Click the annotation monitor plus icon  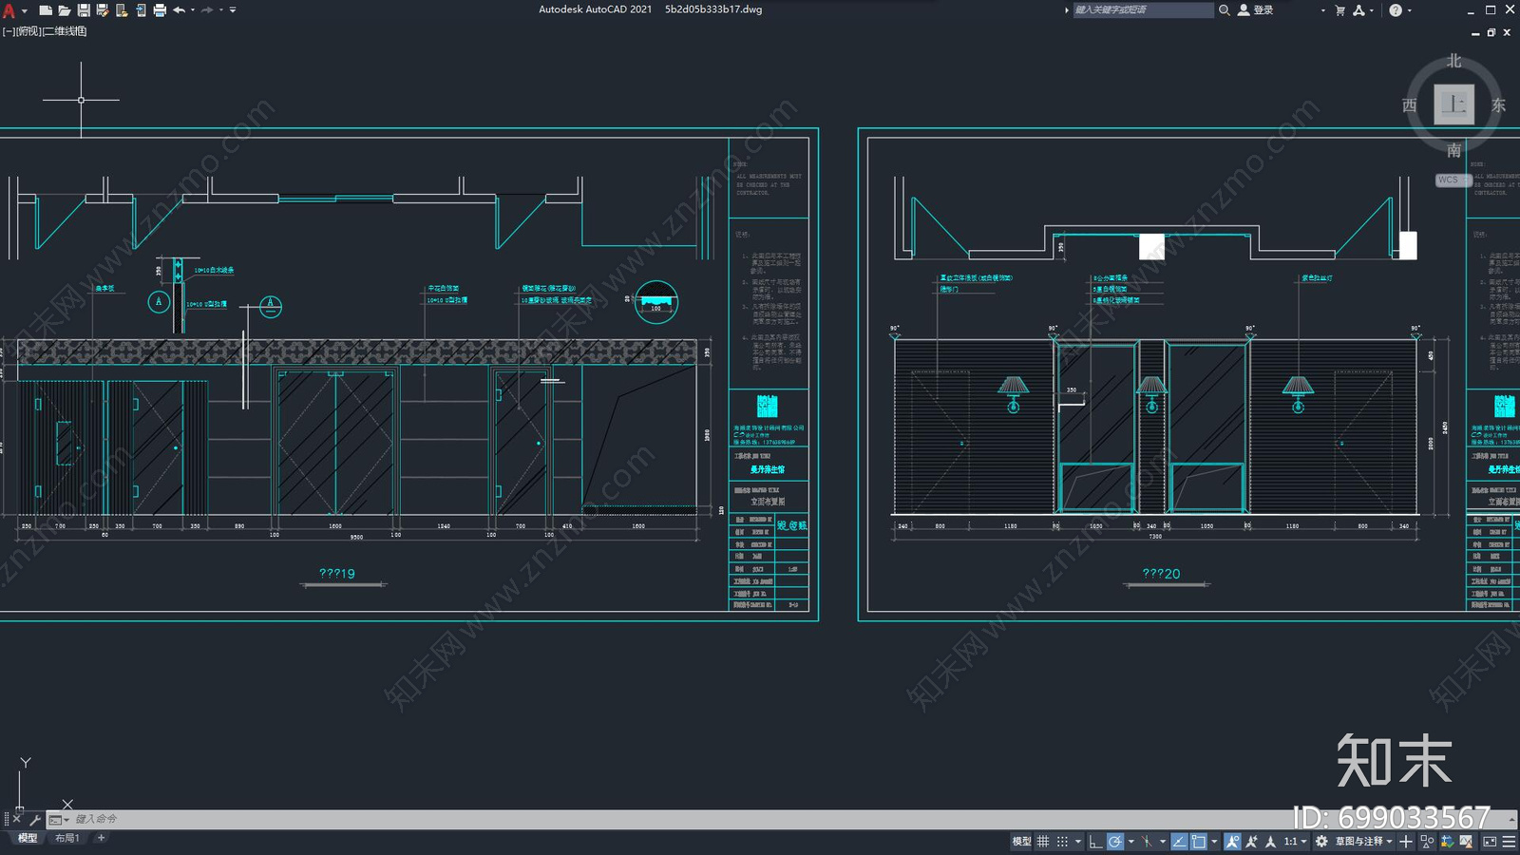click(1406, 841)
